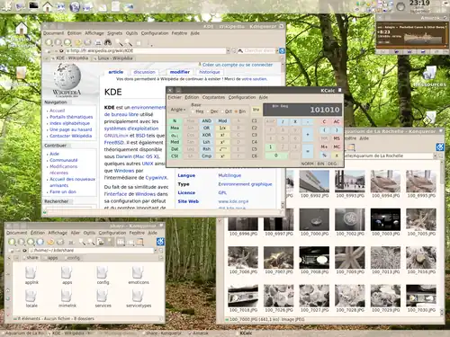
Task: Select Dec base in KCalc
Action: [212, 111]
